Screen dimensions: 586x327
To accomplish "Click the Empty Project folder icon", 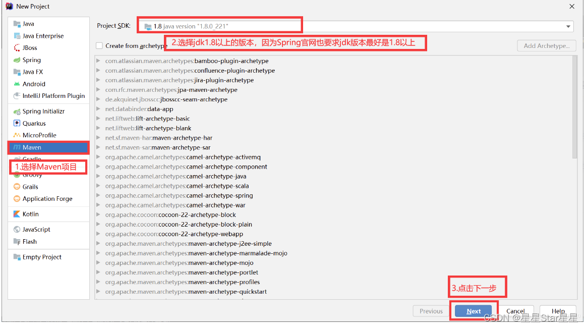I will pyautogui.click(x=17, y=257).
